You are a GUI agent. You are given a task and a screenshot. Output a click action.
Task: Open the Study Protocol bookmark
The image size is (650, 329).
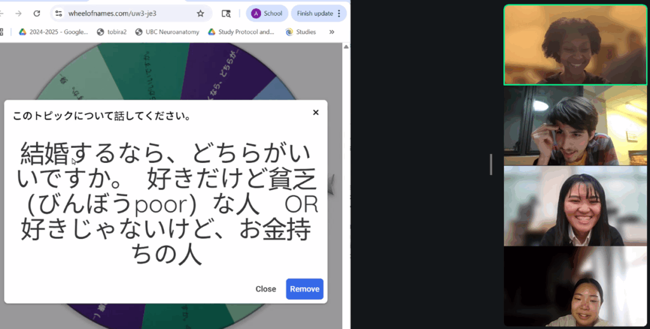[241, 32]
